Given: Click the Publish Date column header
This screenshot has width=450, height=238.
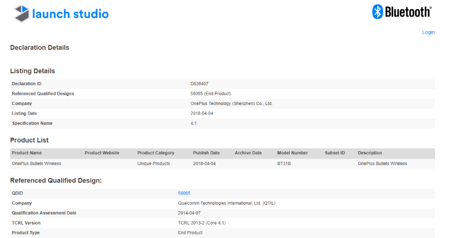Looking at the screenshot, I should pos(206,153).
